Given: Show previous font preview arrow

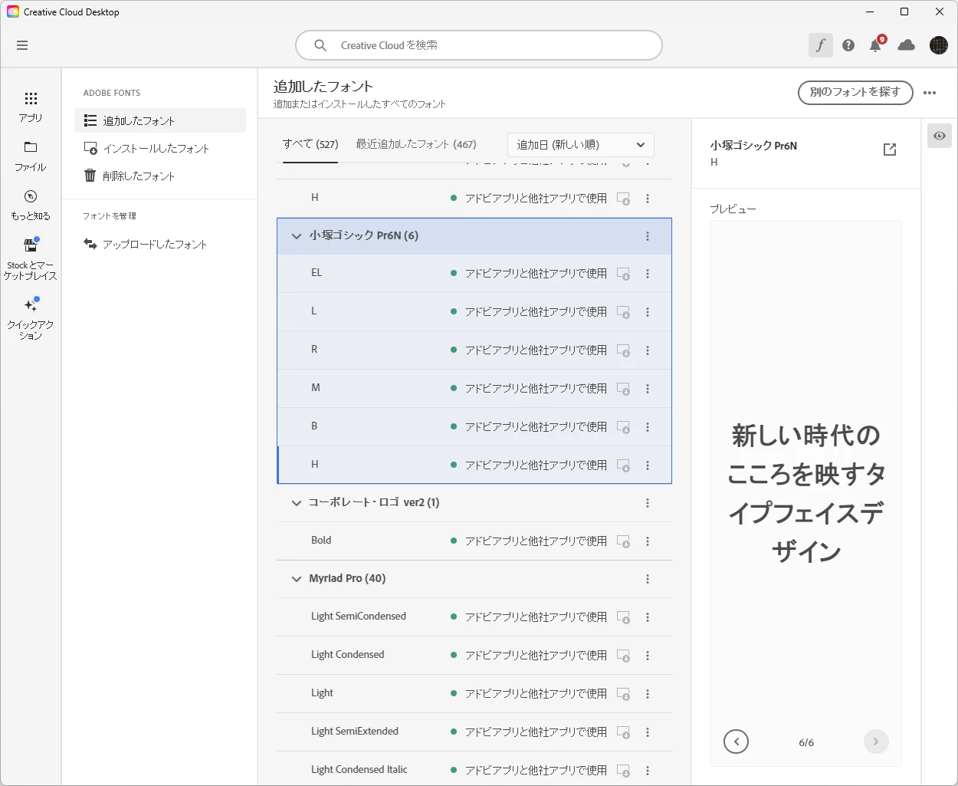Looking at the screenshot, I should [x=736, y=742].
